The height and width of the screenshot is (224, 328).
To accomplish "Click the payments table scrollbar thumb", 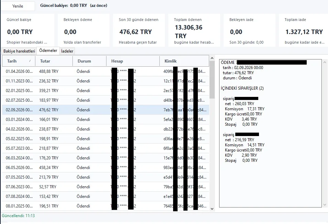I will coord(212,80).
